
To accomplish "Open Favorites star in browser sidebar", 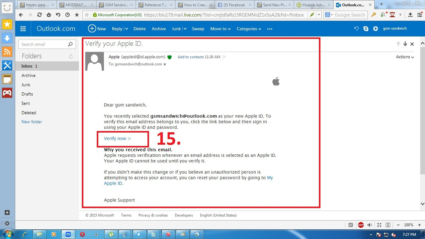I will coord(7,24).
